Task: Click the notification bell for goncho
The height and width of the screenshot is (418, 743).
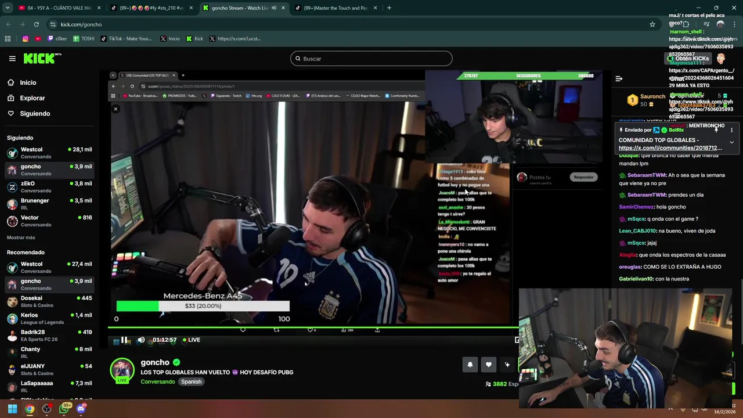Action: click(470, 365)
